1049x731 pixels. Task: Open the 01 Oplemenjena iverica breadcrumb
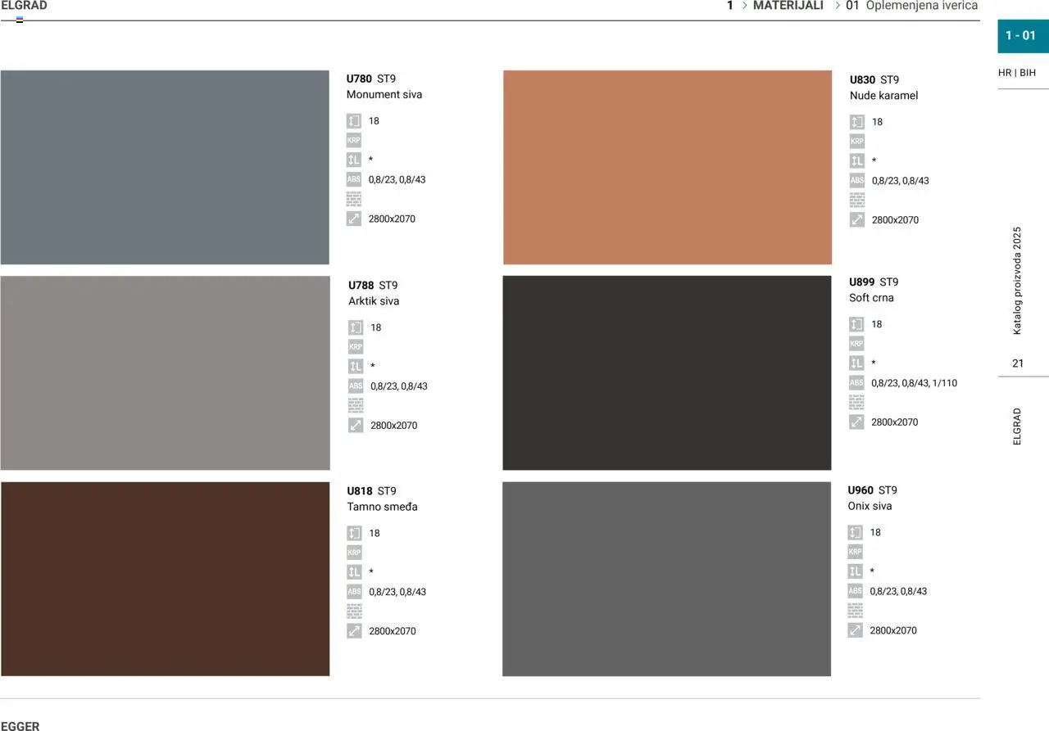(x=911, y=6)
